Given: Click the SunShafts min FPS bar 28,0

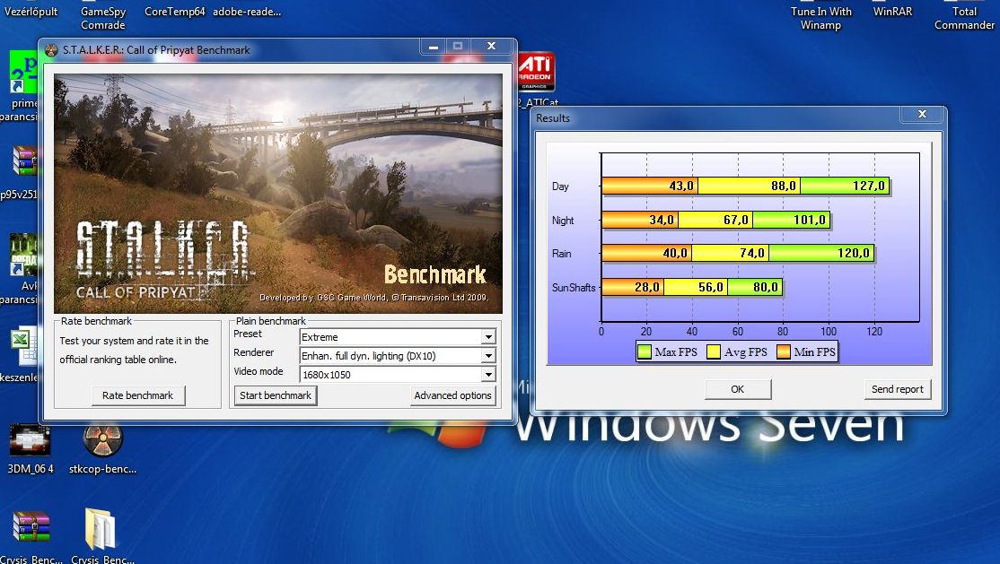Looking at the screenshot, I should (x=633, y=287).
